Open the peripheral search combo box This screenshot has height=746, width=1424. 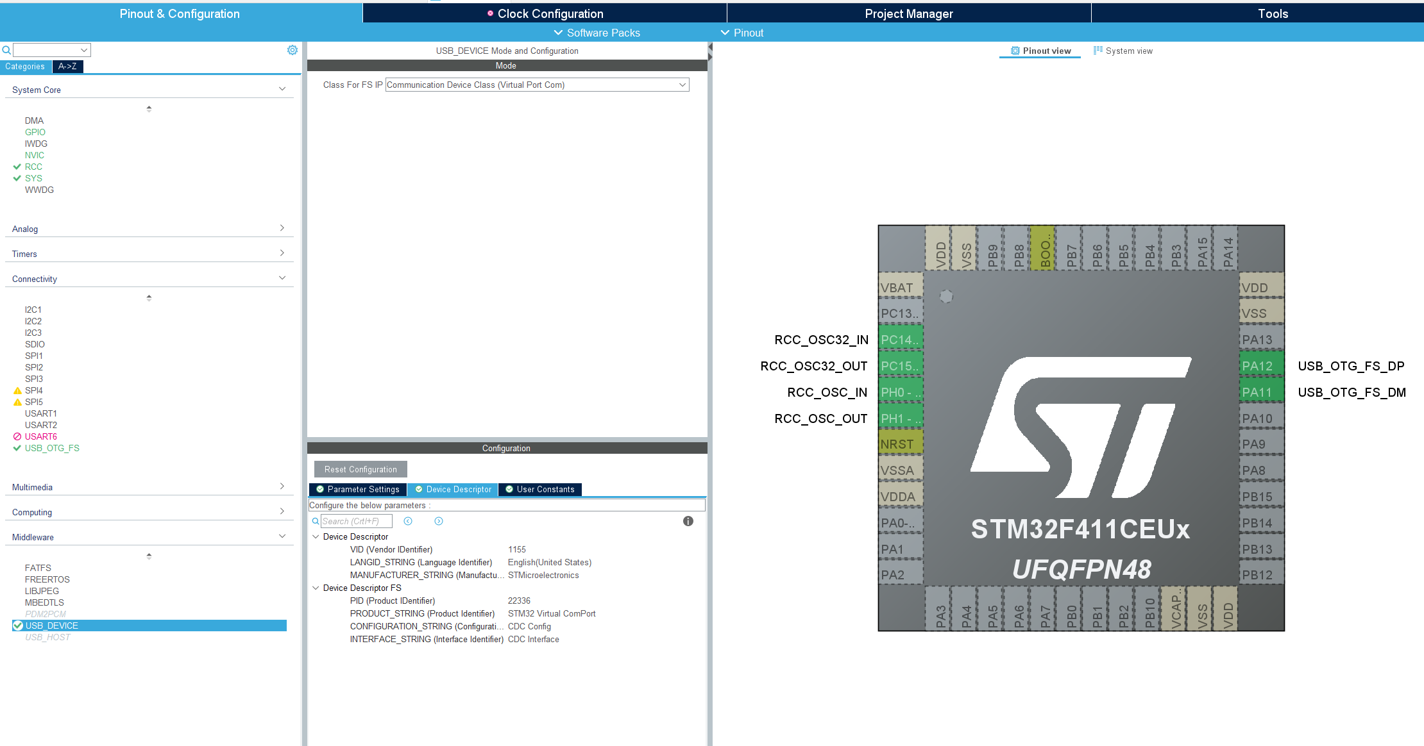click(52, 50)
